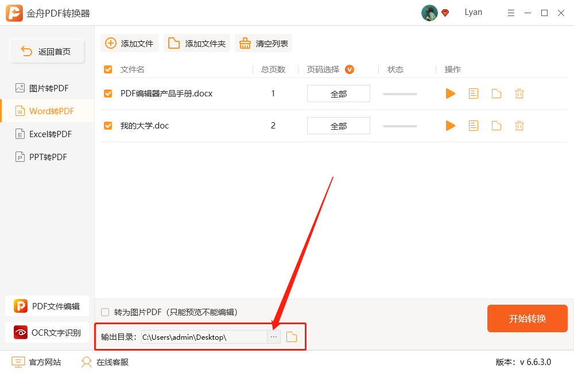This screenshot has height=373, width=574.
Task: Preview document icon in 我的大学.doc row
Action: coord(474,126)
